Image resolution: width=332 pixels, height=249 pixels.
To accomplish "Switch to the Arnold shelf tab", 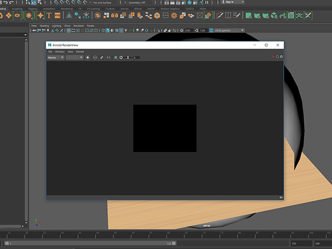I will click(x=125, y=9).
